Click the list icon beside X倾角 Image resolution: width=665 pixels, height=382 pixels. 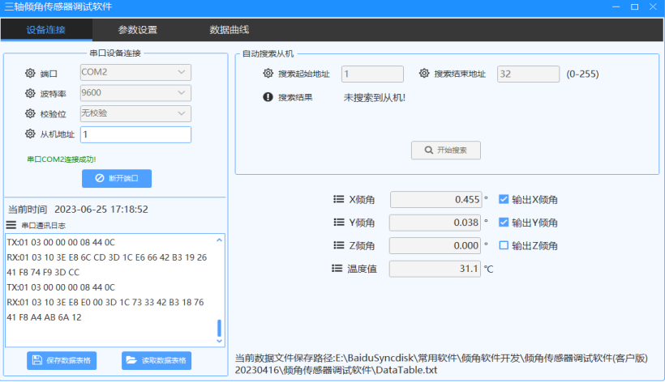tap(339, 200)
